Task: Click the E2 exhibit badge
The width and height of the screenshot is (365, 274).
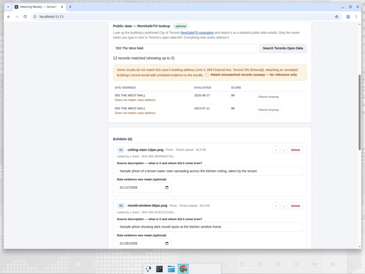Action: (x=121, y=206)
